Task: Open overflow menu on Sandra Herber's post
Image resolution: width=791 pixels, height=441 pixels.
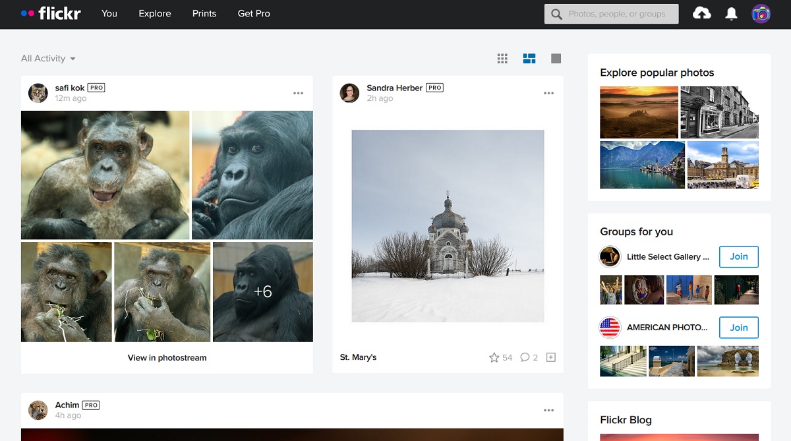Action: point(549,93)
